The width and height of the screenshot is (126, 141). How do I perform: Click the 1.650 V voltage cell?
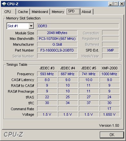coord(110,114)
